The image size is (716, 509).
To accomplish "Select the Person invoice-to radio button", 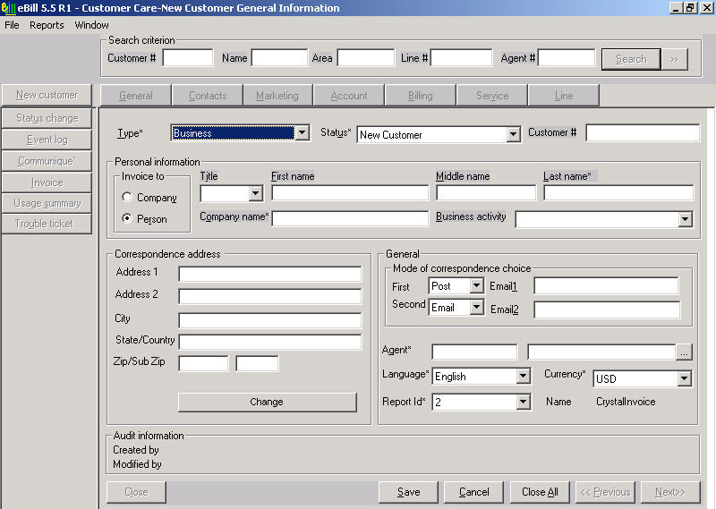I will (x=127, y=218).
